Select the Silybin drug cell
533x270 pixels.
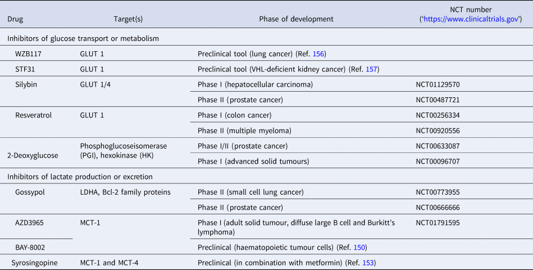click(x=27, y=84)
